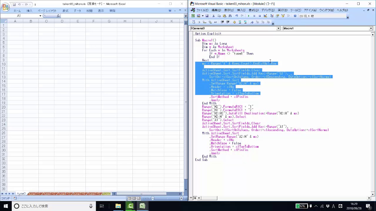The width and height of the screenshot is (376, 211).
Task: Open the Name Box dropdown arrow
Action: point(40,16)
